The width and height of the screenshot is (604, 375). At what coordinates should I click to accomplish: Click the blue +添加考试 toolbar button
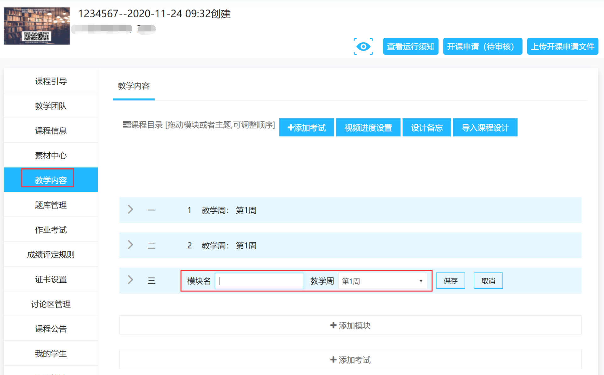tap(306, 128)
